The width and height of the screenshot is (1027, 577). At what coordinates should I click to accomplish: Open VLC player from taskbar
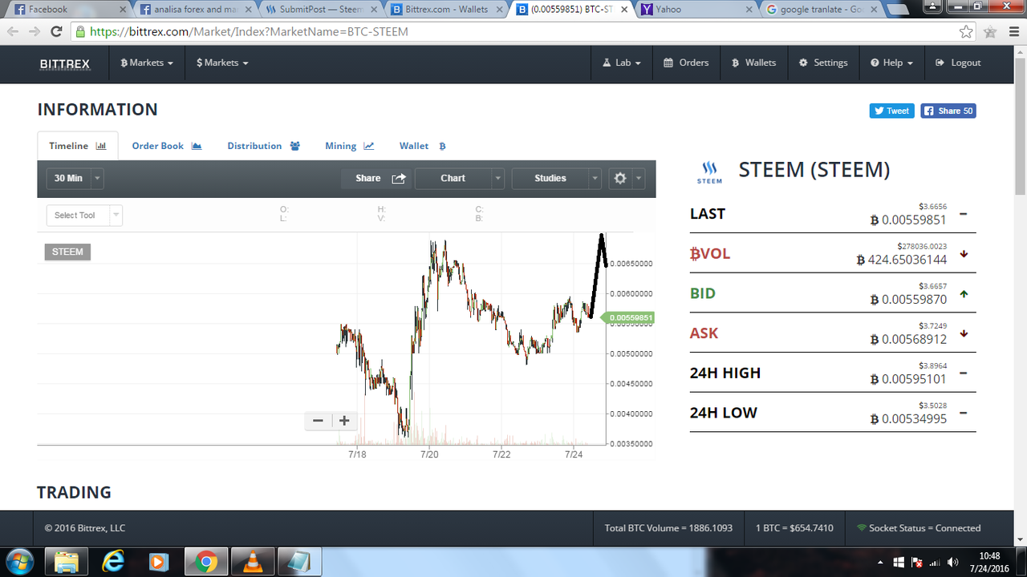(x=252, y=562)
